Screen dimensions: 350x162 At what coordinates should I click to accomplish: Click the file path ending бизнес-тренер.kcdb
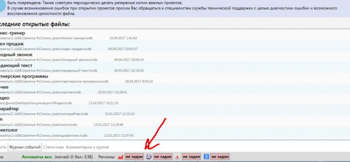pyautogui.click(x=46, y=38)
